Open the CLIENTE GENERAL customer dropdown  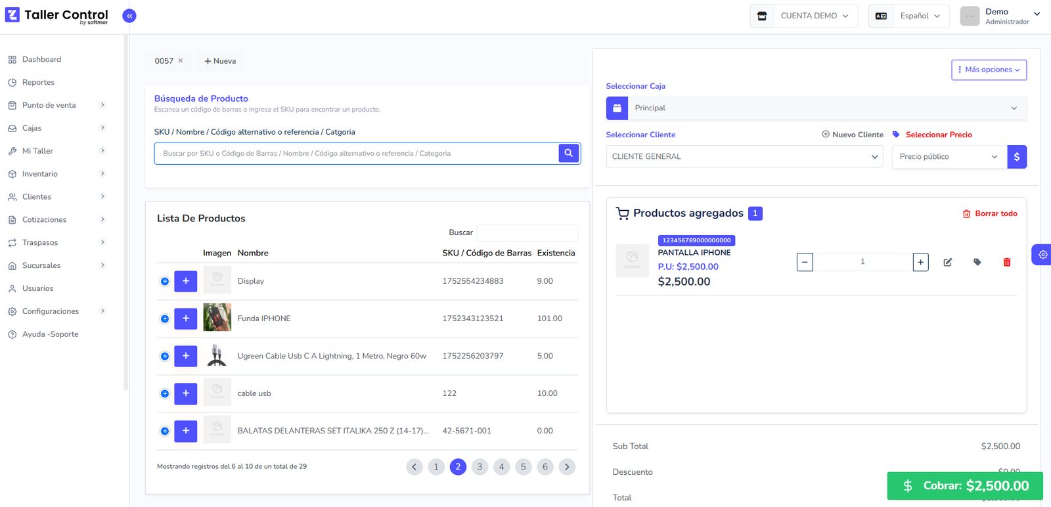tap(744, 157)
